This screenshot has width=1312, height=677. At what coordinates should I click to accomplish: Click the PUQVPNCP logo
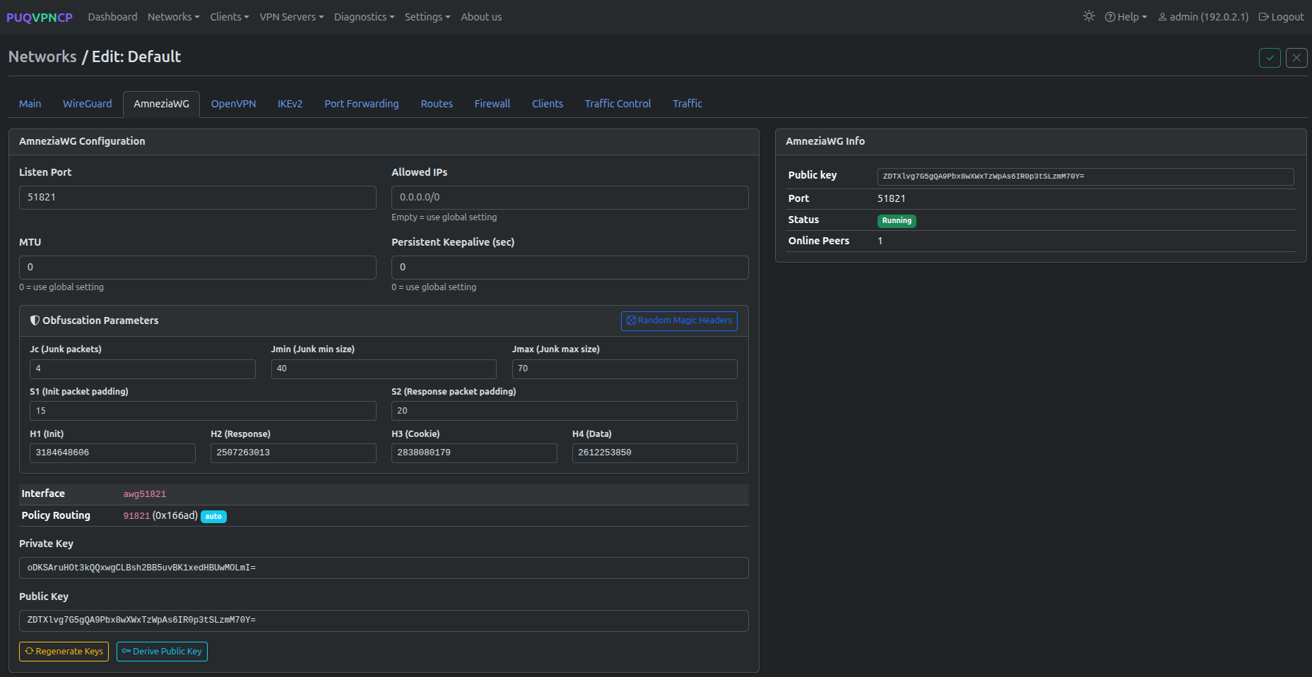pos(40,17)
